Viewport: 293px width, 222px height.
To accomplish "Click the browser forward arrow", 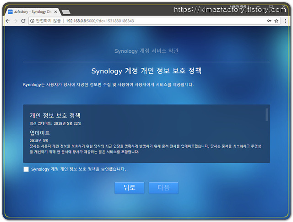I will (15, 21).
